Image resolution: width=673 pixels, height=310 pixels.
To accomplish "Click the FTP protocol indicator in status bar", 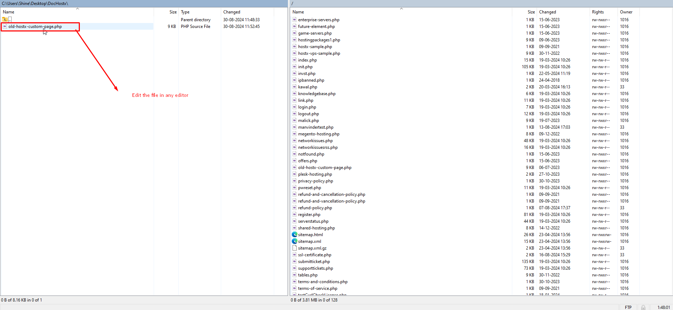I will (628, 307).
